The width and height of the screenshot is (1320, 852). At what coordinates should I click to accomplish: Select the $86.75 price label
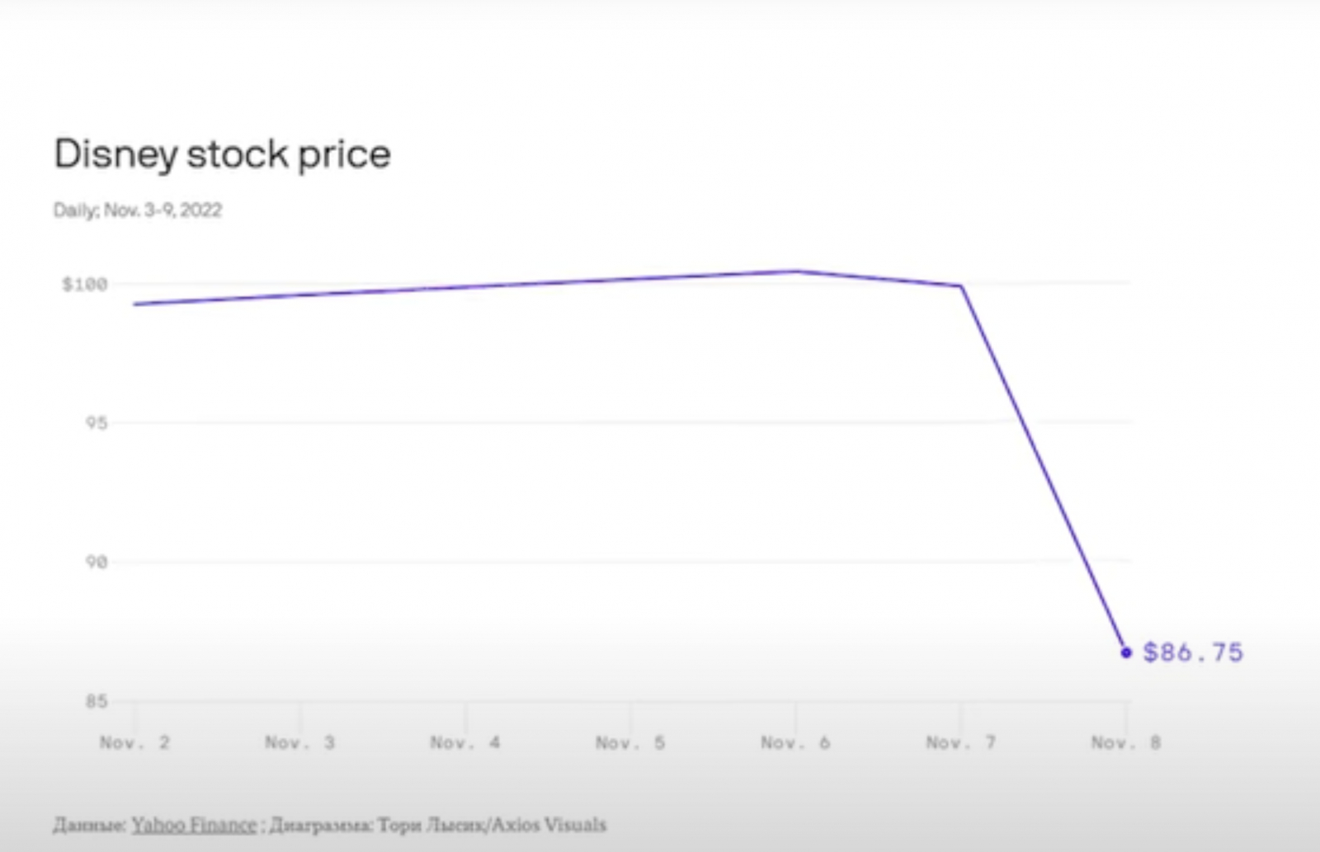1192,652
